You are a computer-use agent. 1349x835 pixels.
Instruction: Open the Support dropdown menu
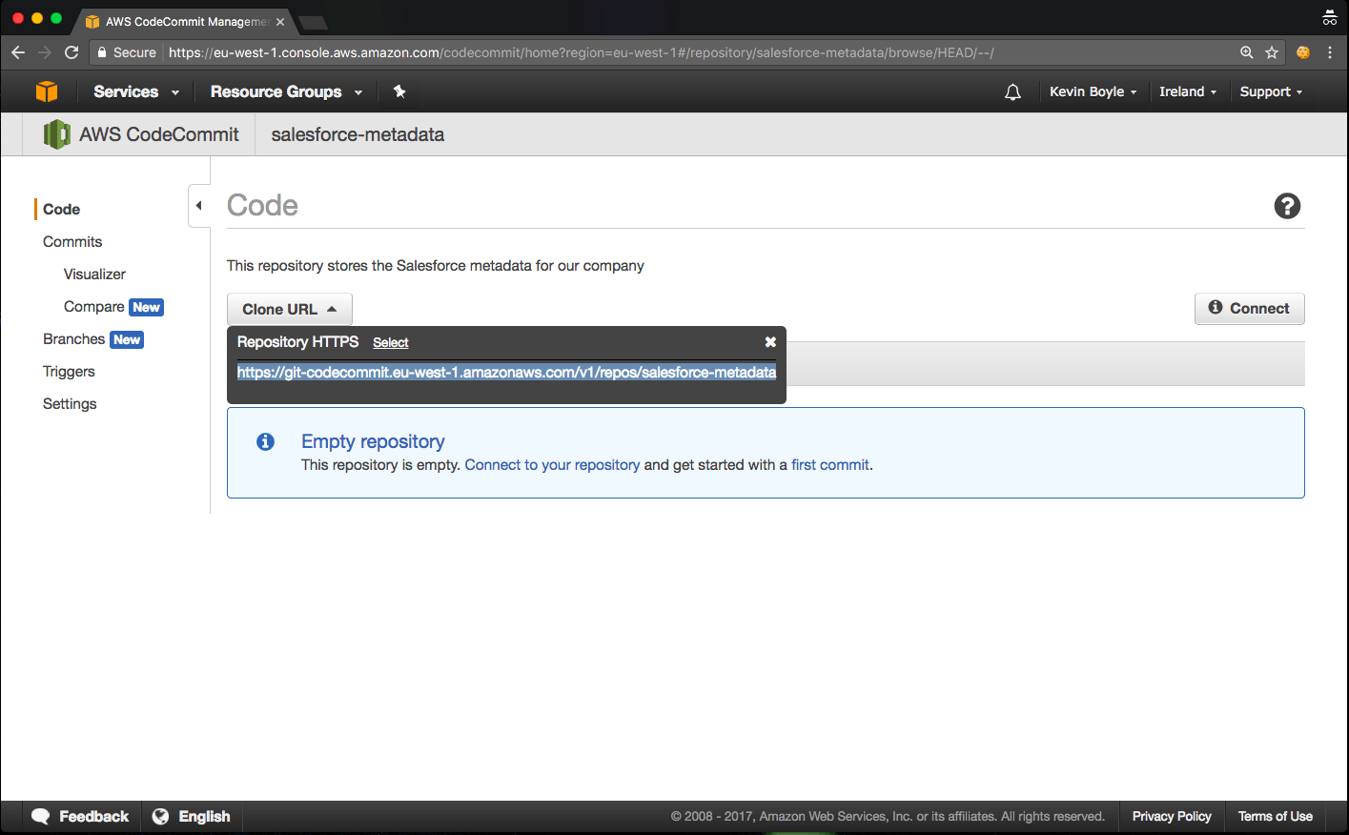pos(1271,92)
